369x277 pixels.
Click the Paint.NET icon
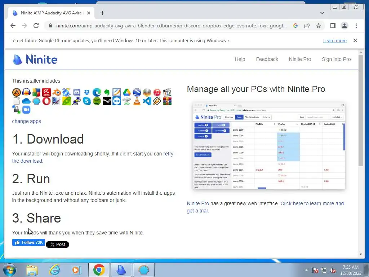coord(57,101)
